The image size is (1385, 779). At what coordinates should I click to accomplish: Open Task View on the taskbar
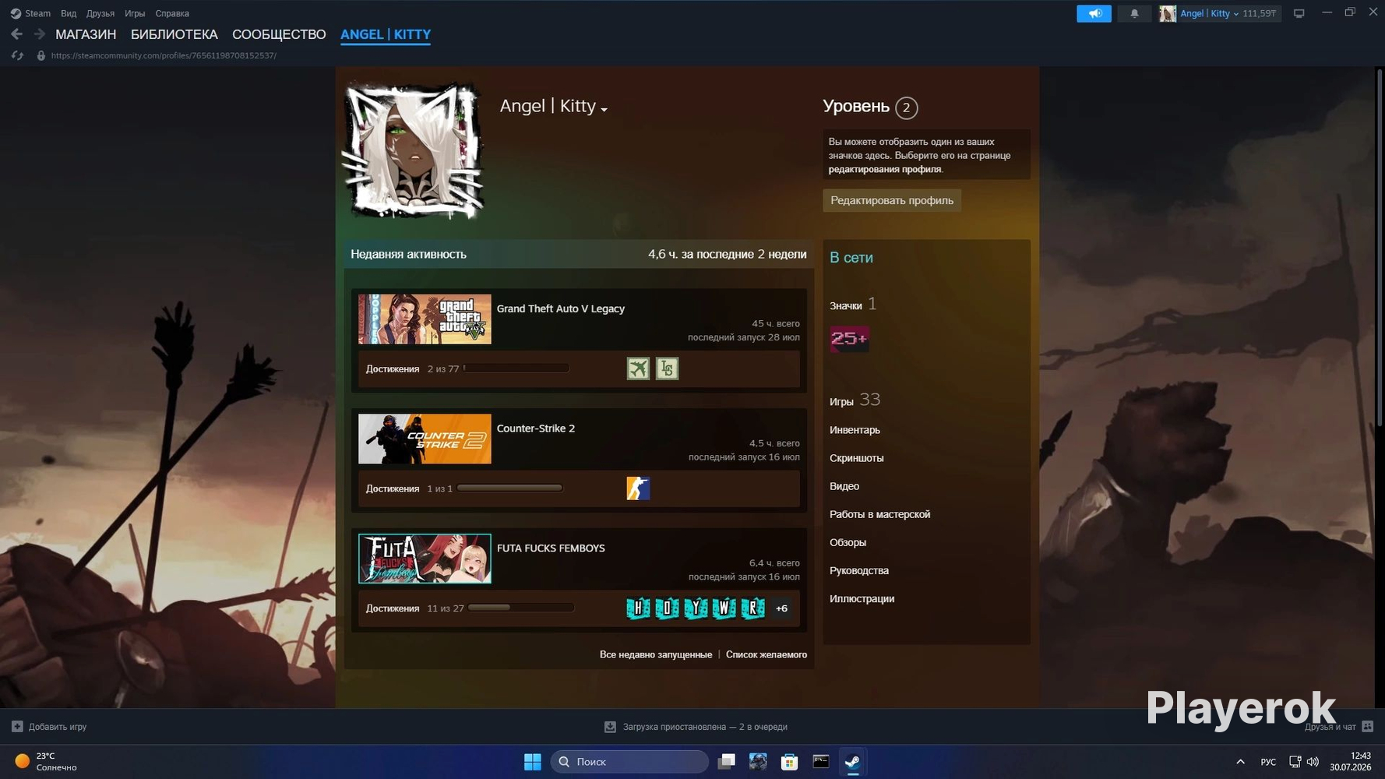(x=726, y=762)
